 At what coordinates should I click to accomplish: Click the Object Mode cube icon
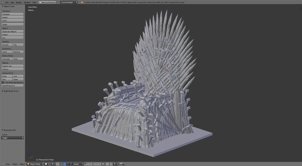28,164
